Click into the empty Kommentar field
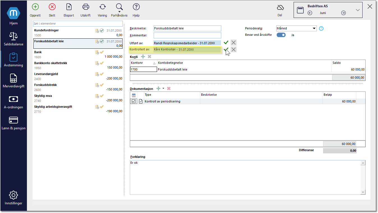Image resolution: width=378 pixels, height=213 pixels. click(x=187, y=36)
